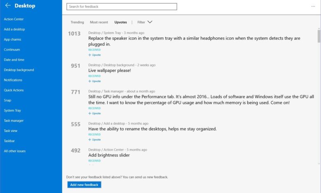
Task: Click 'Desktop / Action Center - 5 months ago'
Action: (118, 150)
